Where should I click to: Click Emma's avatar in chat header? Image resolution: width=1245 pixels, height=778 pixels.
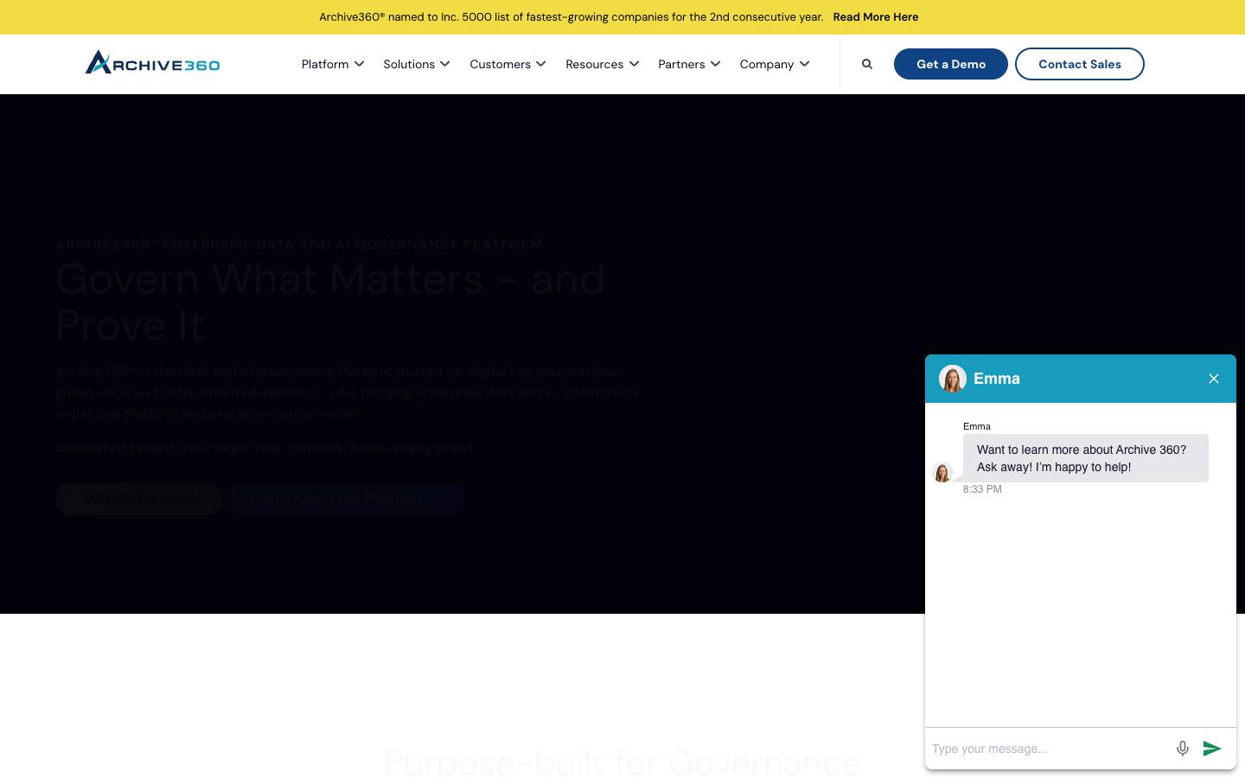953,379
